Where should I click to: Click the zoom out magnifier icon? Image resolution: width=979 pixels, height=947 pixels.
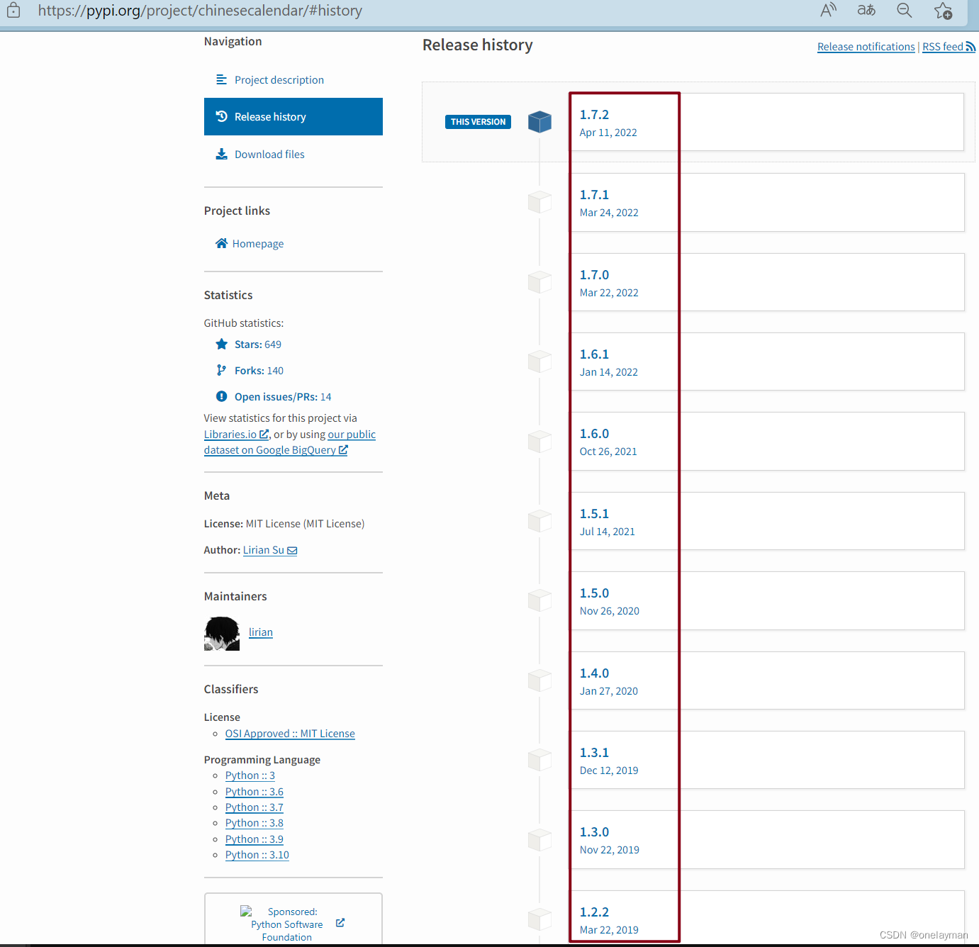click(905, 10)
